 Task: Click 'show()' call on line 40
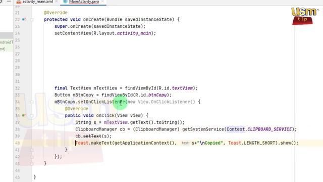288,143
